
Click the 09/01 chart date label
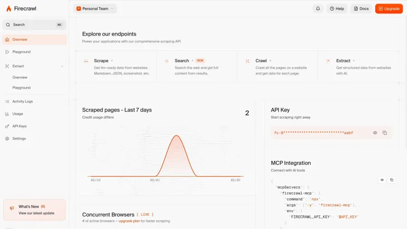[x=155, y=180]
